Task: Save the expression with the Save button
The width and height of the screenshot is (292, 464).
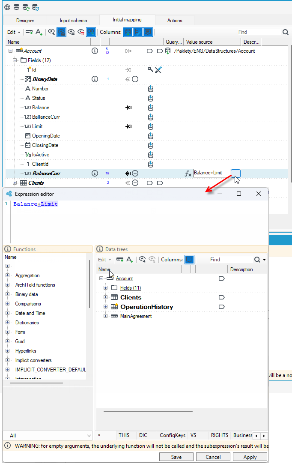Action: tap(176, 457)
